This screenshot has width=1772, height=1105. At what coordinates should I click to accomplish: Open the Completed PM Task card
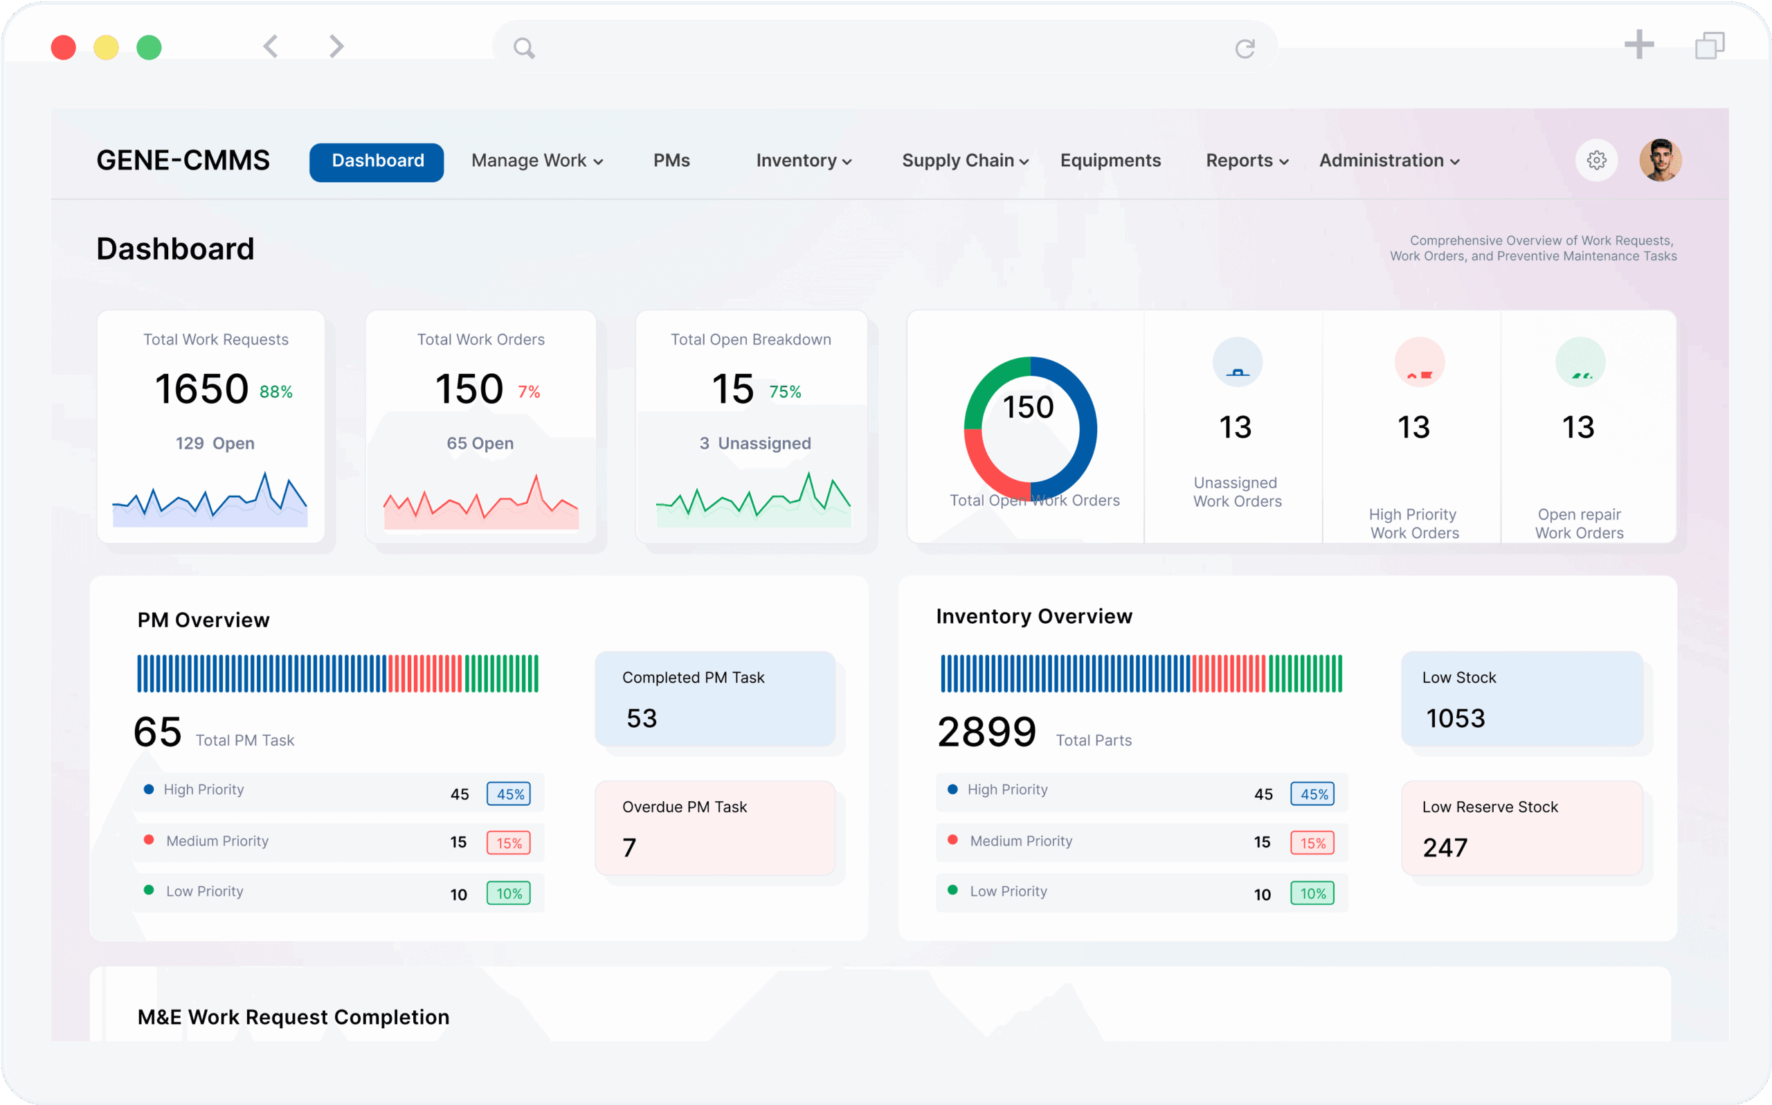[x=714, y=698]
